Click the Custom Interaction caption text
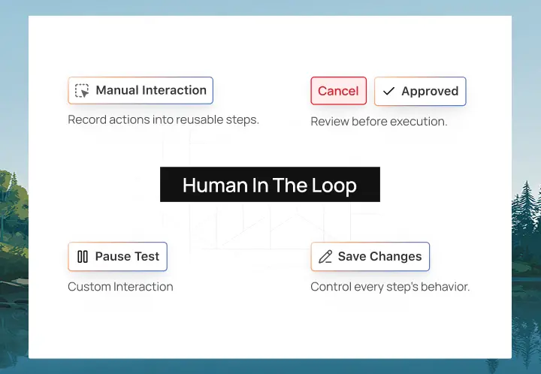This screenshot has width=541, height=374. tap(120, 287)
